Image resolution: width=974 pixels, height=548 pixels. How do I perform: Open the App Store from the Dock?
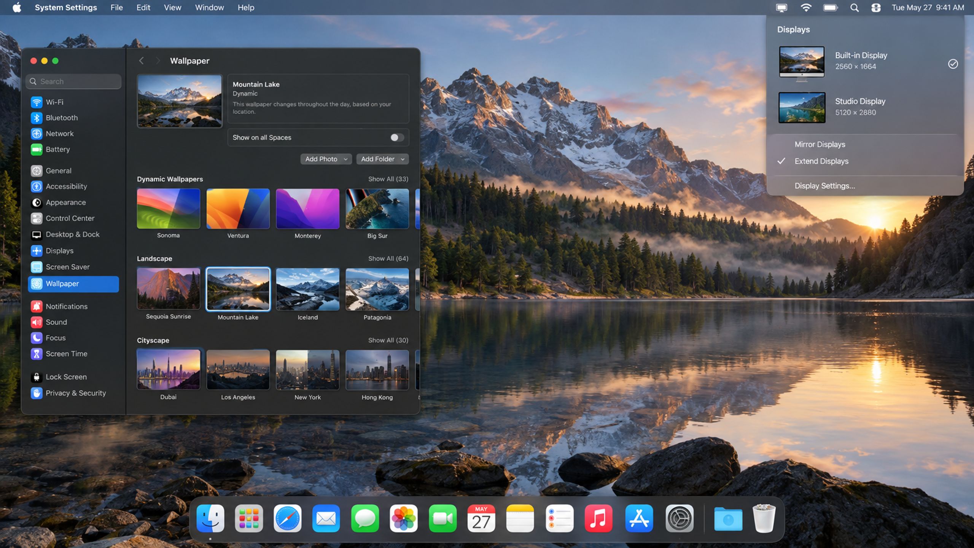tap(639, 518)
